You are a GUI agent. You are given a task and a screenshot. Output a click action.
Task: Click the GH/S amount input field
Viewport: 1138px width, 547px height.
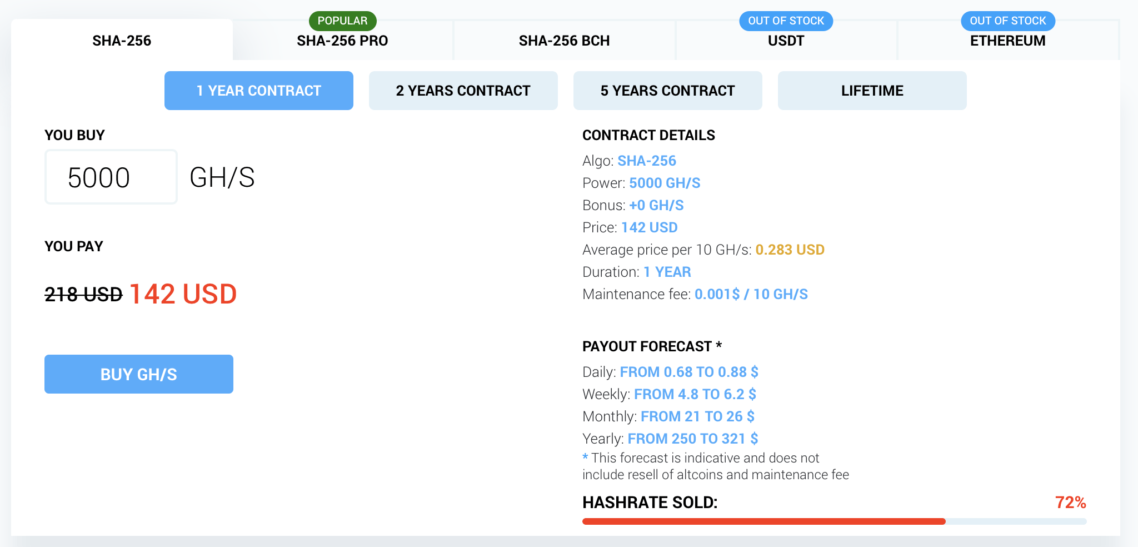tap(111, 177)
